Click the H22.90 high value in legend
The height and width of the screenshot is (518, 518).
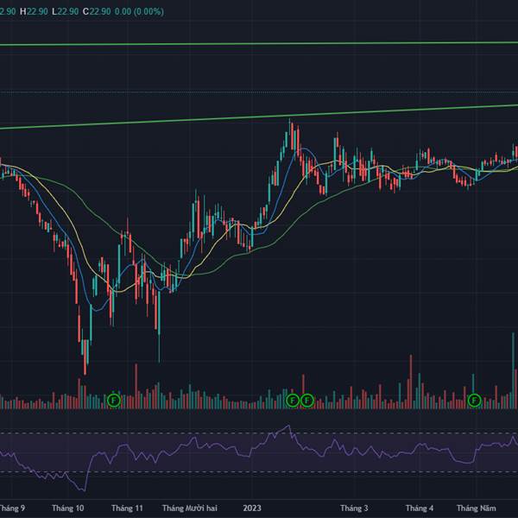point(34,11)
